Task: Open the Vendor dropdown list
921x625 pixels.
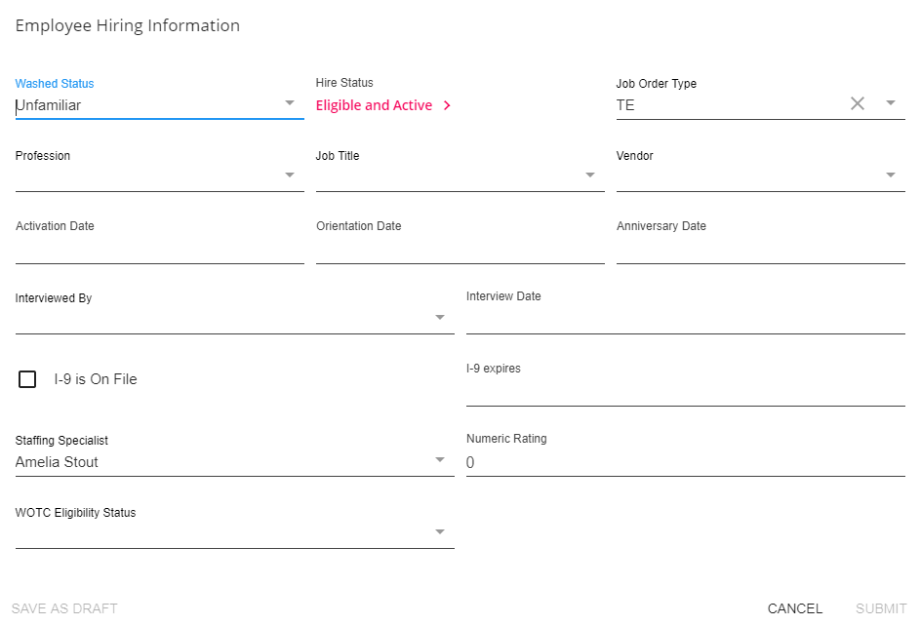Action: click(x=891, y=176)
